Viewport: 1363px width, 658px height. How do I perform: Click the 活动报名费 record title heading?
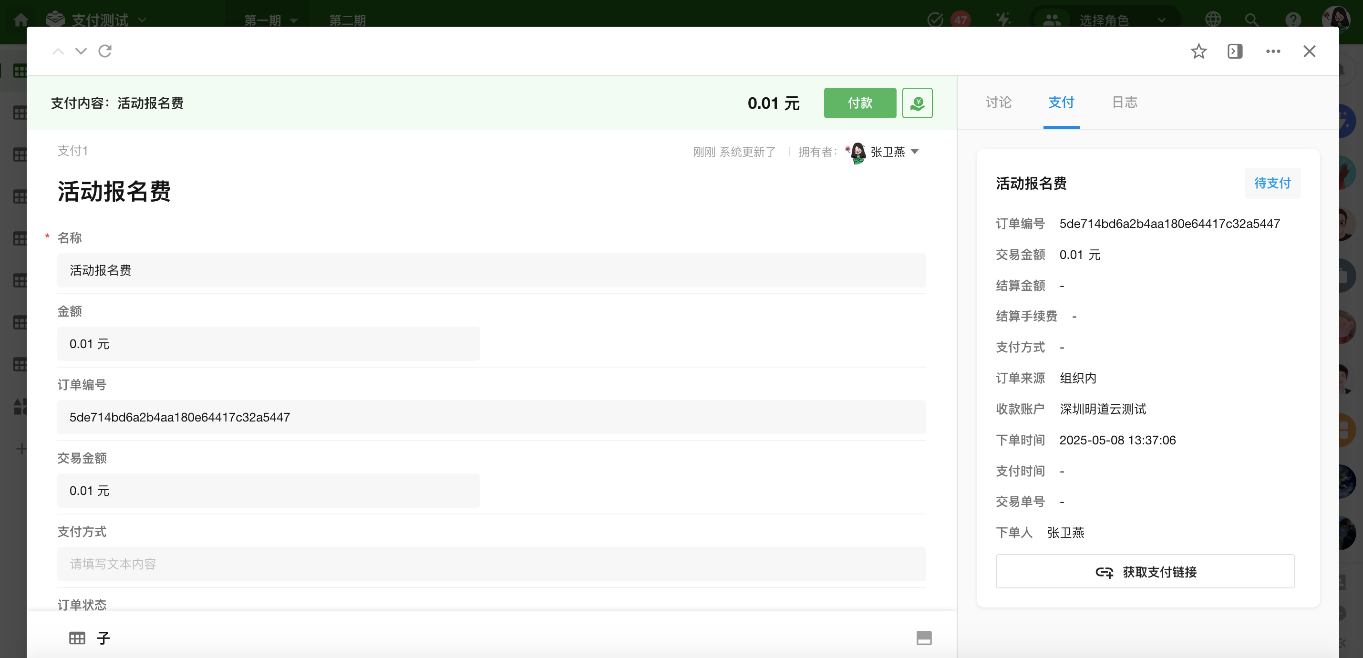[114, 192]
